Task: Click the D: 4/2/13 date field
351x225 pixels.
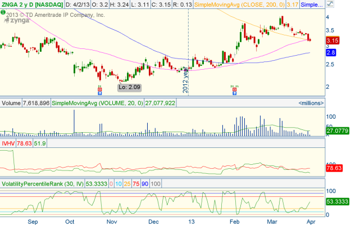Action: coord(78,4)
